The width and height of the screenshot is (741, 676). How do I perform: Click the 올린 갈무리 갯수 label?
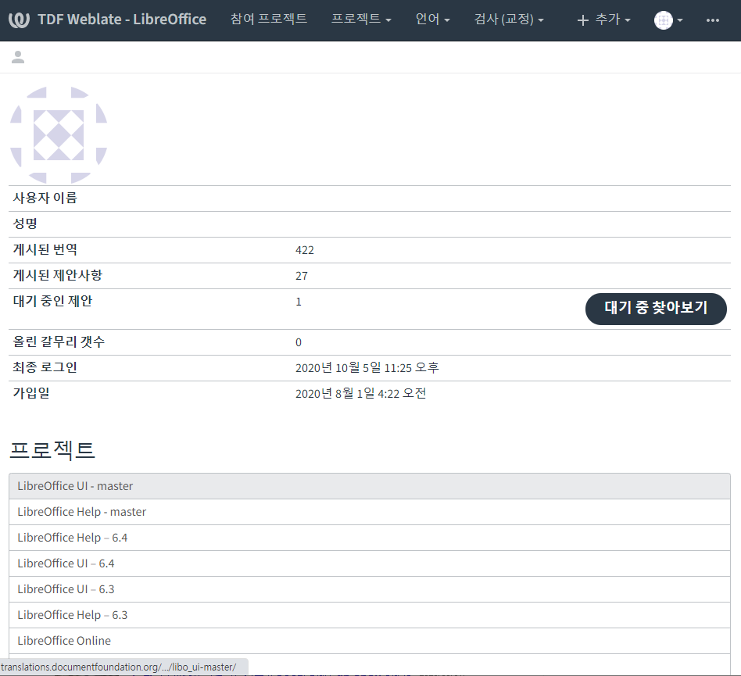[59, 342]
